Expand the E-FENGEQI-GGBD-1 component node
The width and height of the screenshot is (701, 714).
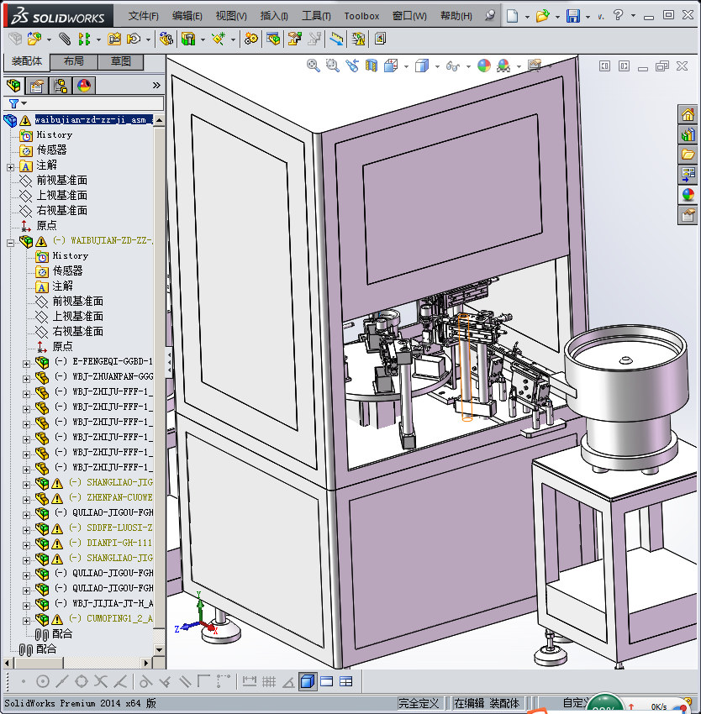26,362
